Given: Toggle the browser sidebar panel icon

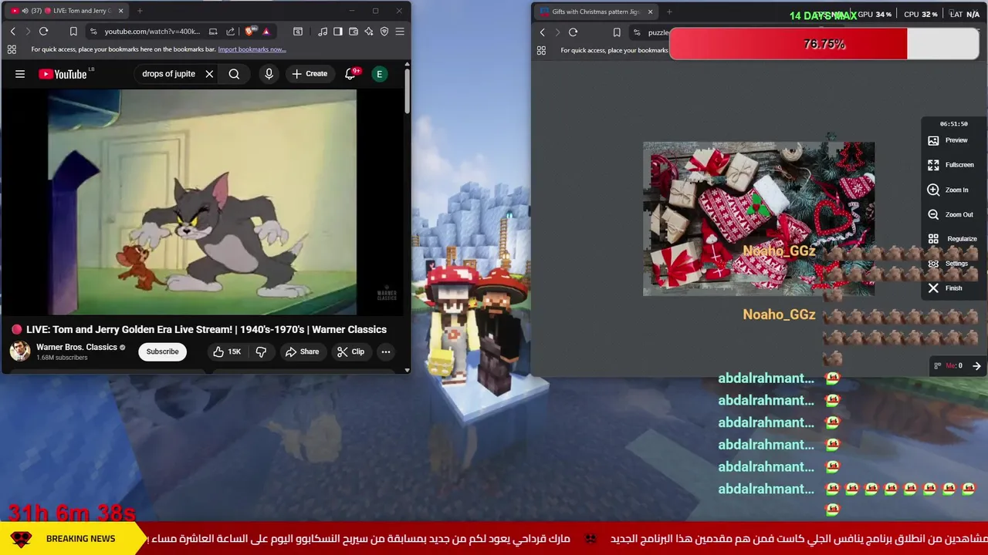Looking at the screenshot, I should point(338,32).
